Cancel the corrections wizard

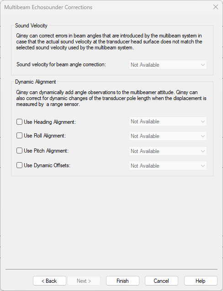point(161,281)
